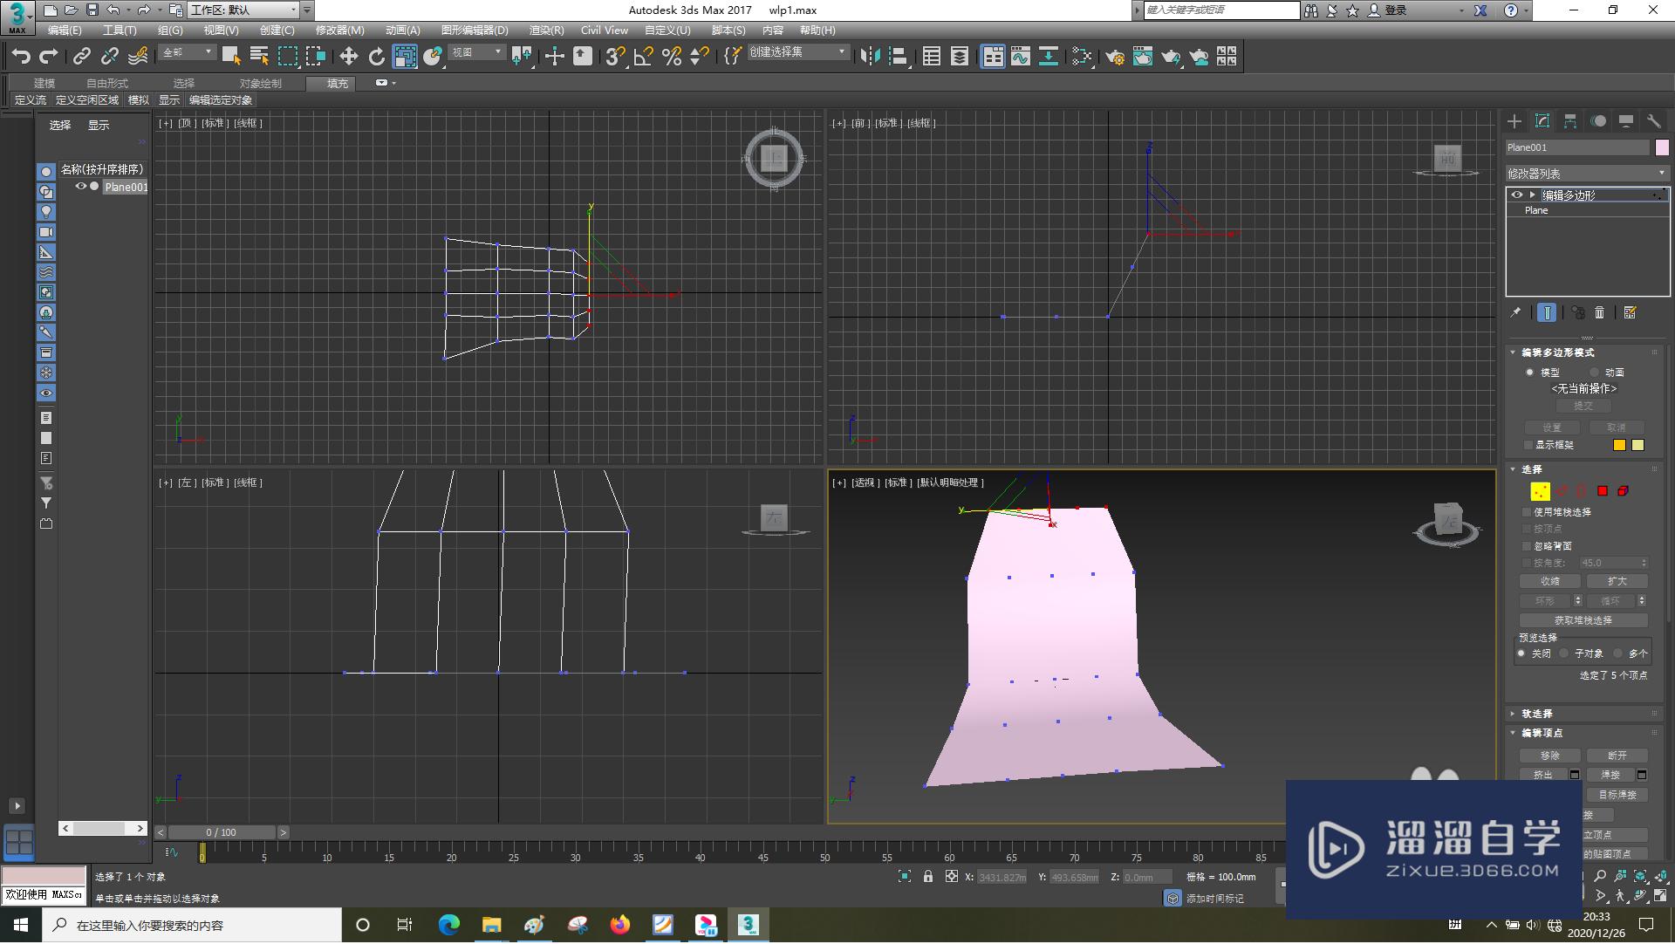Click the Redo arrow in main toolbar
Viewport: 1675px width, 944px height.
(49, 57)
